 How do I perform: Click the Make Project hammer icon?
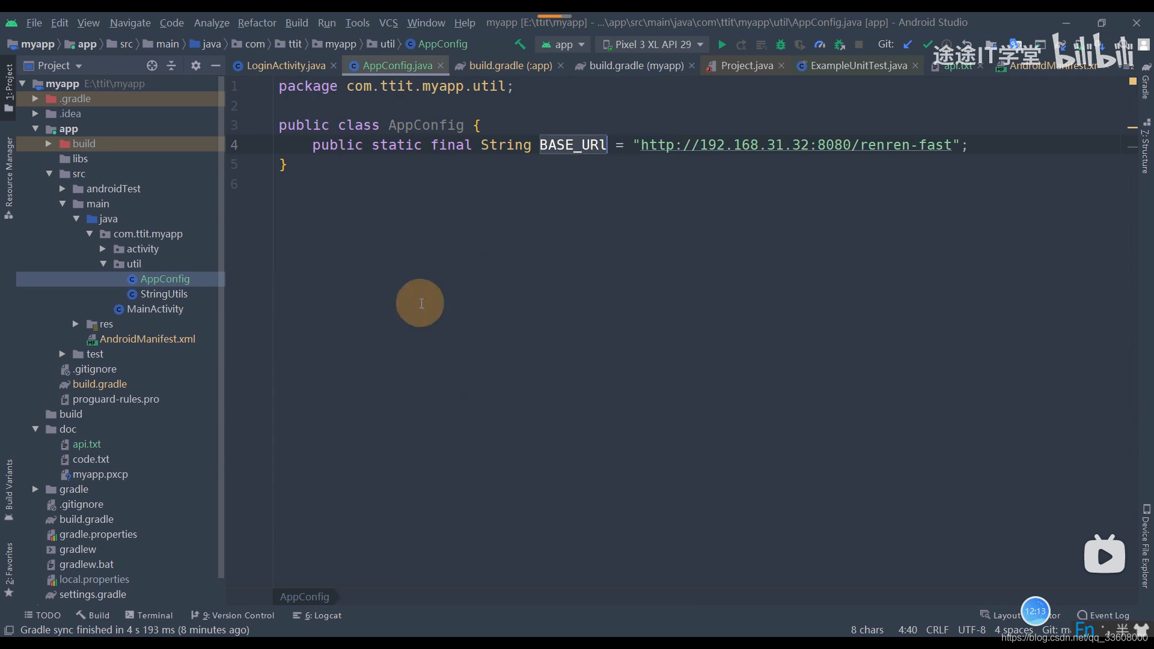coord(520,44)
